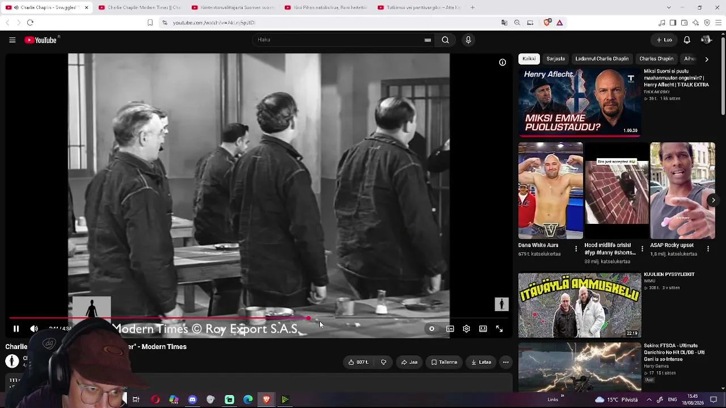Open YouTube notifications bell
The image size is (726, 408).
pos(687,40)
